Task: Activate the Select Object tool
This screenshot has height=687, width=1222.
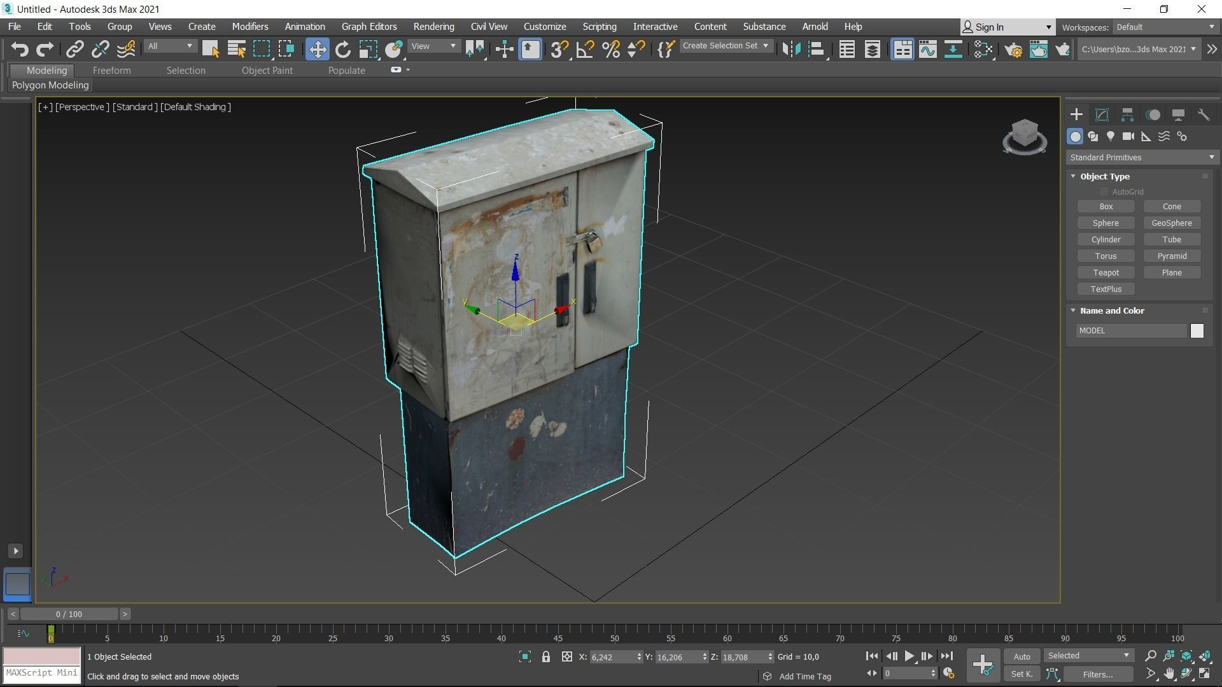Action: click(x=211, y=49)
